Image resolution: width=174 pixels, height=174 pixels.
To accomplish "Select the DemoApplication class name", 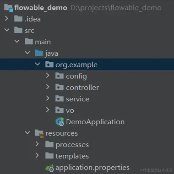I will tap(95, 122).
